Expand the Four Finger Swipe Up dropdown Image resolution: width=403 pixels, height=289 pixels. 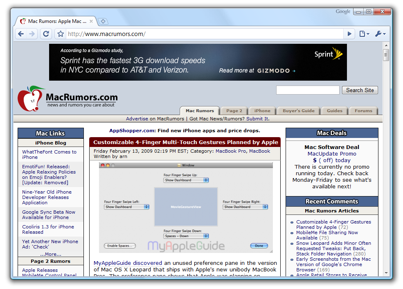186,179
